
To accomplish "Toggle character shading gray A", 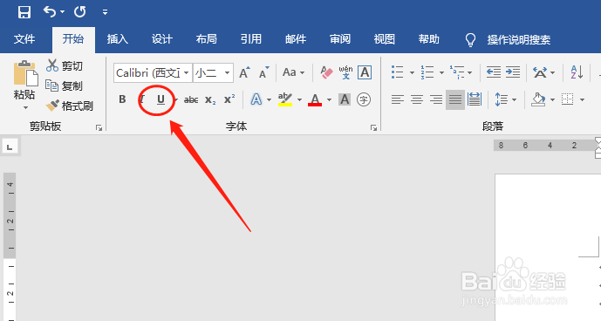I will coord(345,99).
